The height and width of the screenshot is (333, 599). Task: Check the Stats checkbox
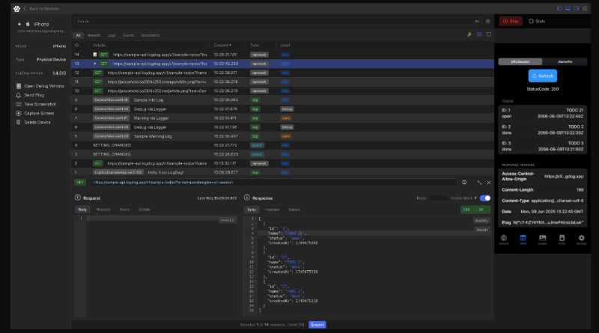coord(532,22)
